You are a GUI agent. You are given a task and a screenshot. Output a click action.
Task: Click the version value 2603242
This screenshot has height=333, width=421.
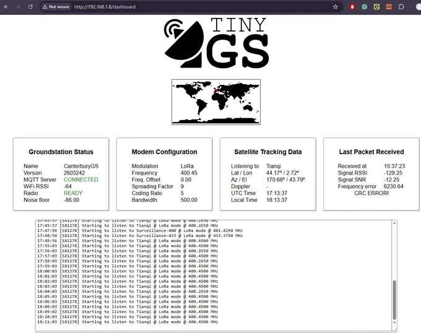[x=74, y=173]
